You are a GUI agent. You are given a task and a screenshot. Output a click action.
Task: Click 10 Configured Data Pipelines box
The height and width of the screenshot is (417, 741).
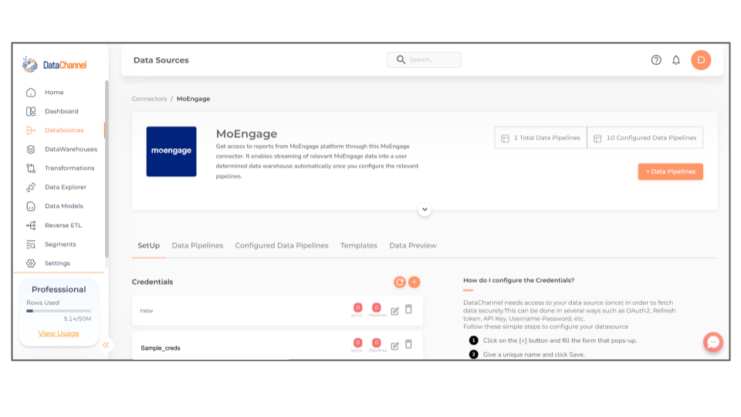645,137
